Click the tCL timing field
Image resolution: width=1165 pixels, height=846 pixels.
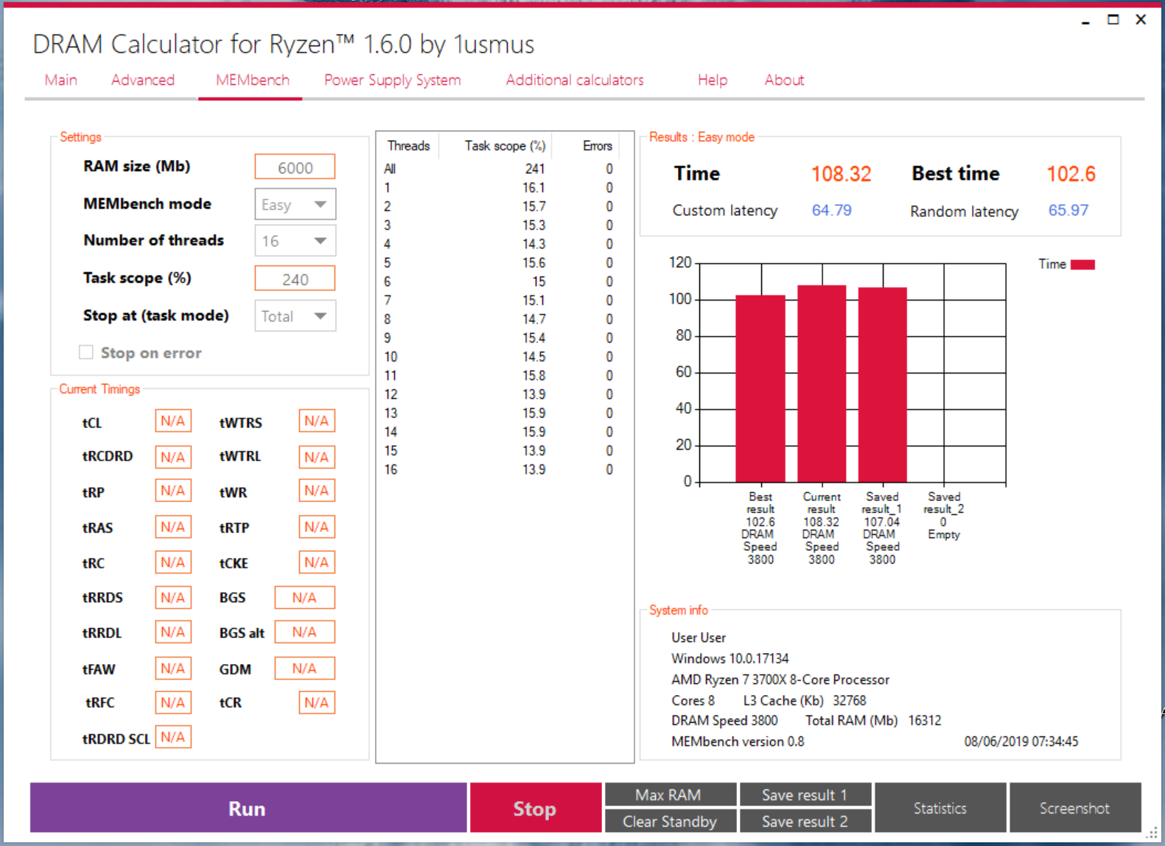point(173,421)
